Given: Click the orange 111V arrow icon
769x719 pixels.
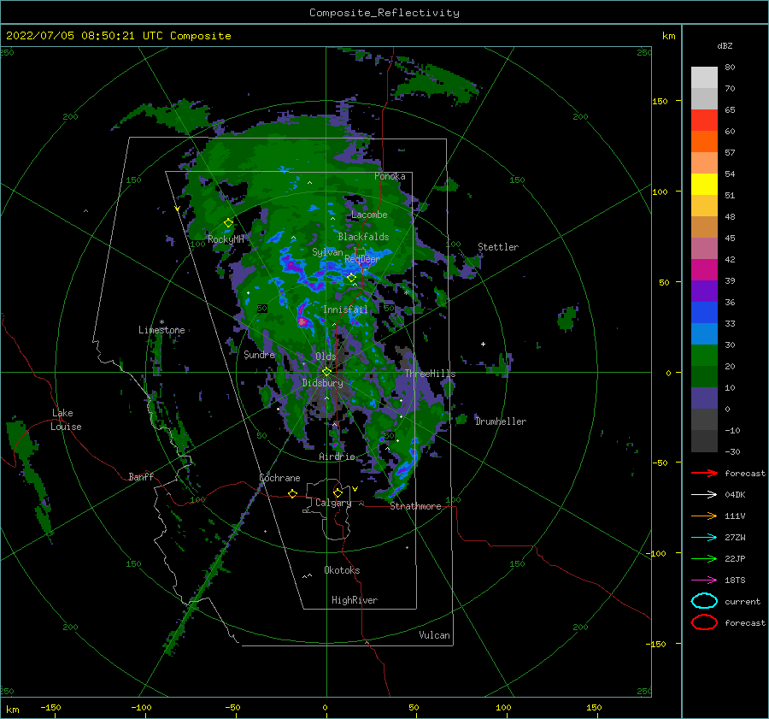Looking at the screenshot, I should coord(704,516).
